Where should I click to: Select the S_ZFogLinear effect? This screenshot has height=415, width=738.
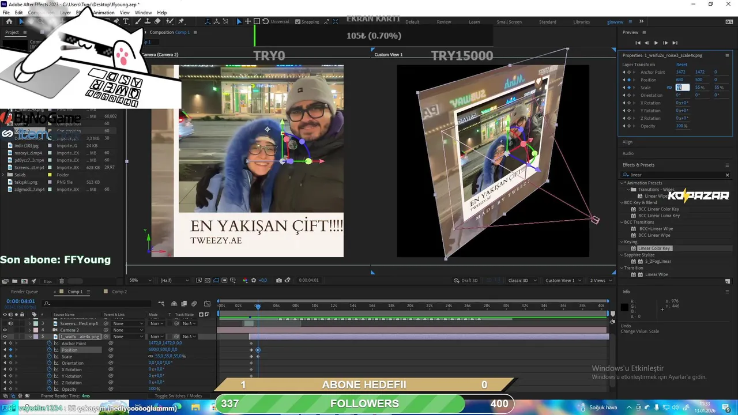tap(658, 262)
